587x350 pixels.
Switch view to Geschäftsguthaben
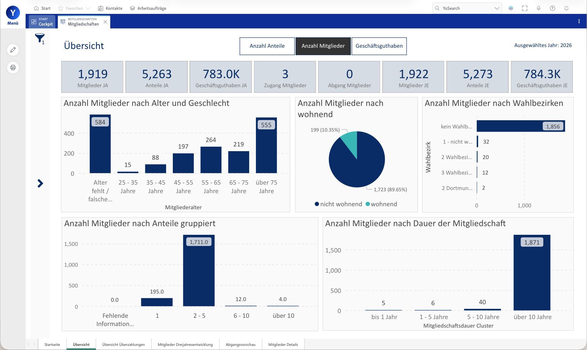tap(379, 46)
